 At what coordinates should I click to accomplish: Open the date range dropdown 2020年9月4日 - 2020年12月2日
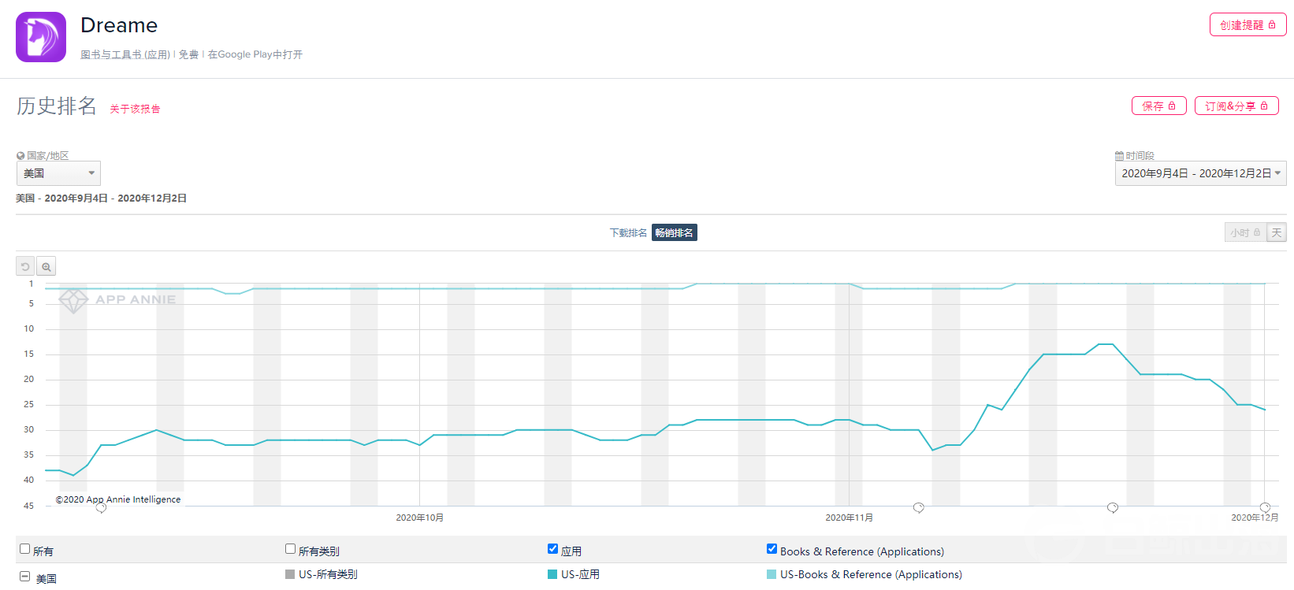[1201, 173]
